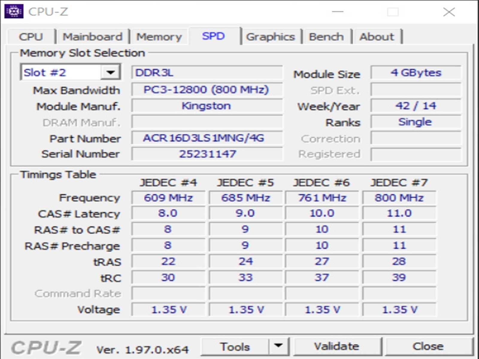479x359 pixels.
Task: Close the CPU-Z window with X
Action: pos(449,12)
